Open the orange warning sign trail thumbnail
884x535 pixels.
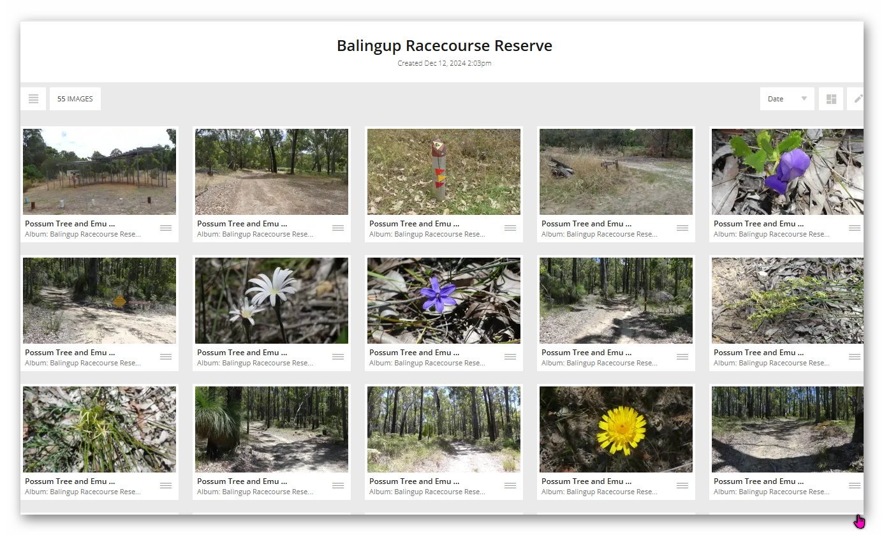point(99,300)
